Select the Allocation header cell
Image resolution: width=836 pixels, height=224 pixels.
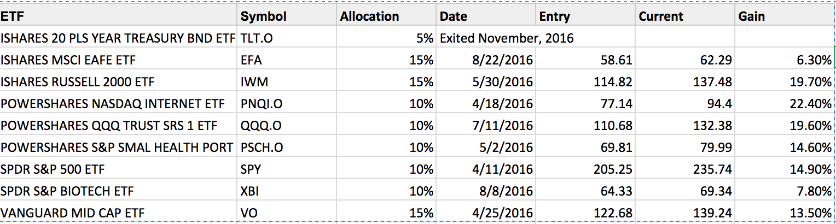tap(386, 16)
